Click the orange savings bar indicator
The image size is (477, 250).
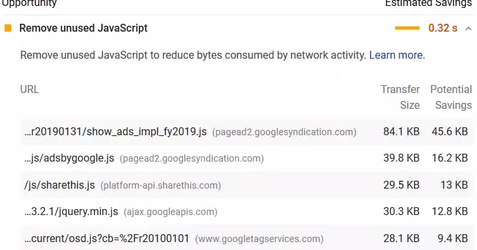point(407,28)
